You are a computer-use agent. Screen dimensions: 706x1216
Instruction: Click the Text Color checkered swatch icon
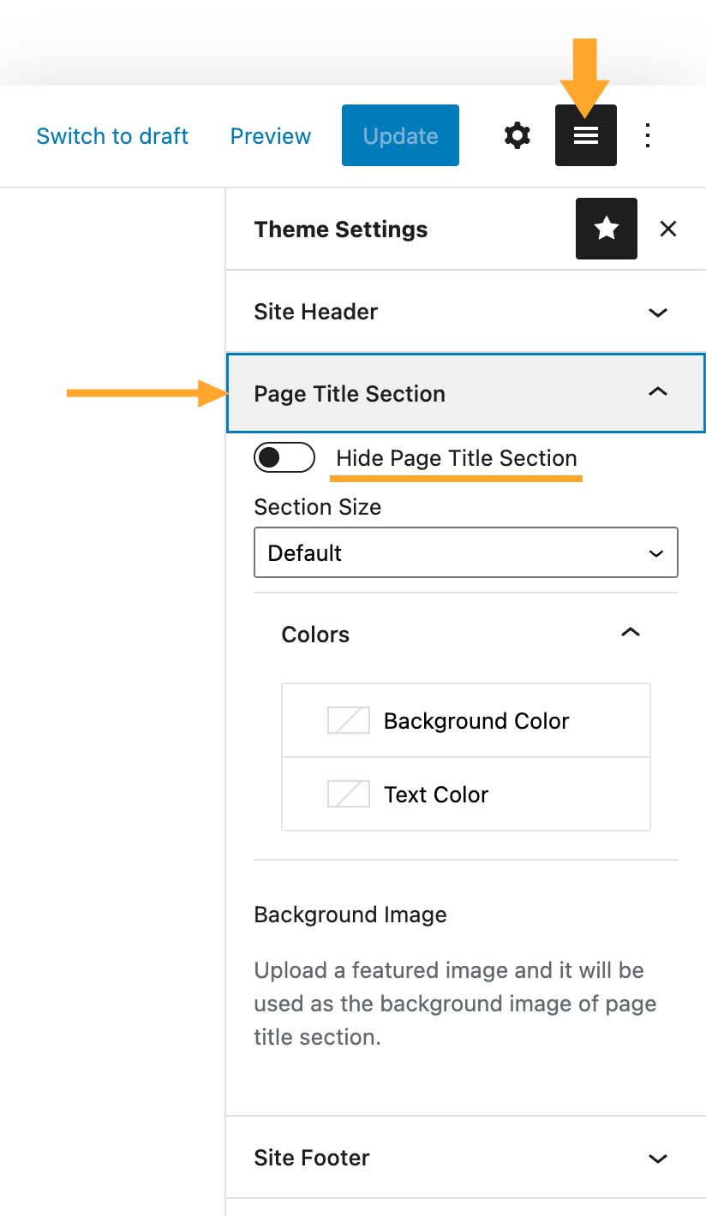click(348, 794)
